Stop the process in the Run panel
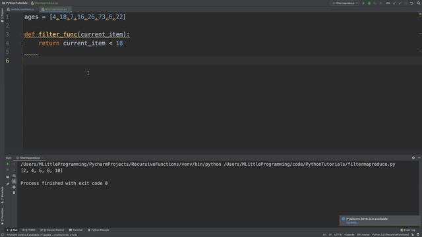 pos(7,170)
